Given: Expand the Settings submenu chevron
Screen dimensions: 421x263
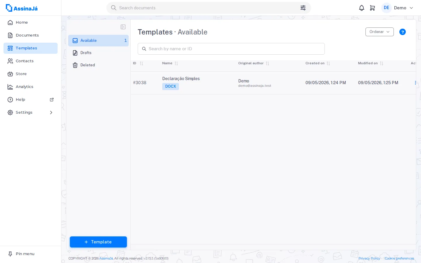Looking at the screenshot, I should pos(51,113).
